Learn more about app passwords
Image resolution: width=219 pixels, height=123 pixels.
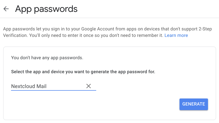point(176,36)
